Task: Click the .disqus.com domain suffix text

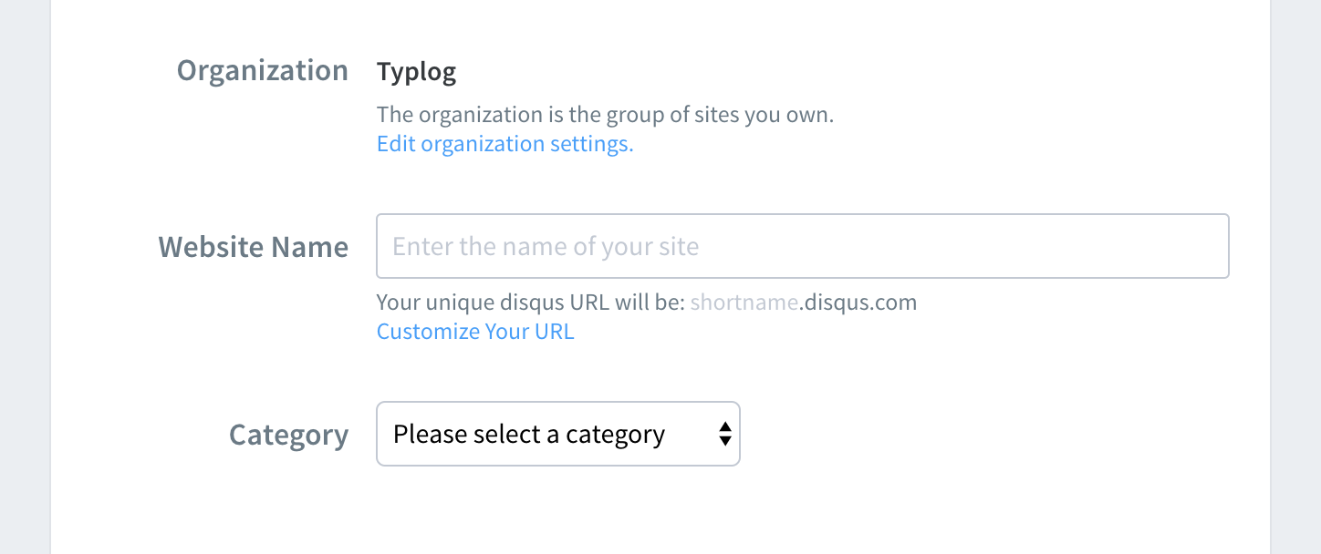Action: pos(858,302)
